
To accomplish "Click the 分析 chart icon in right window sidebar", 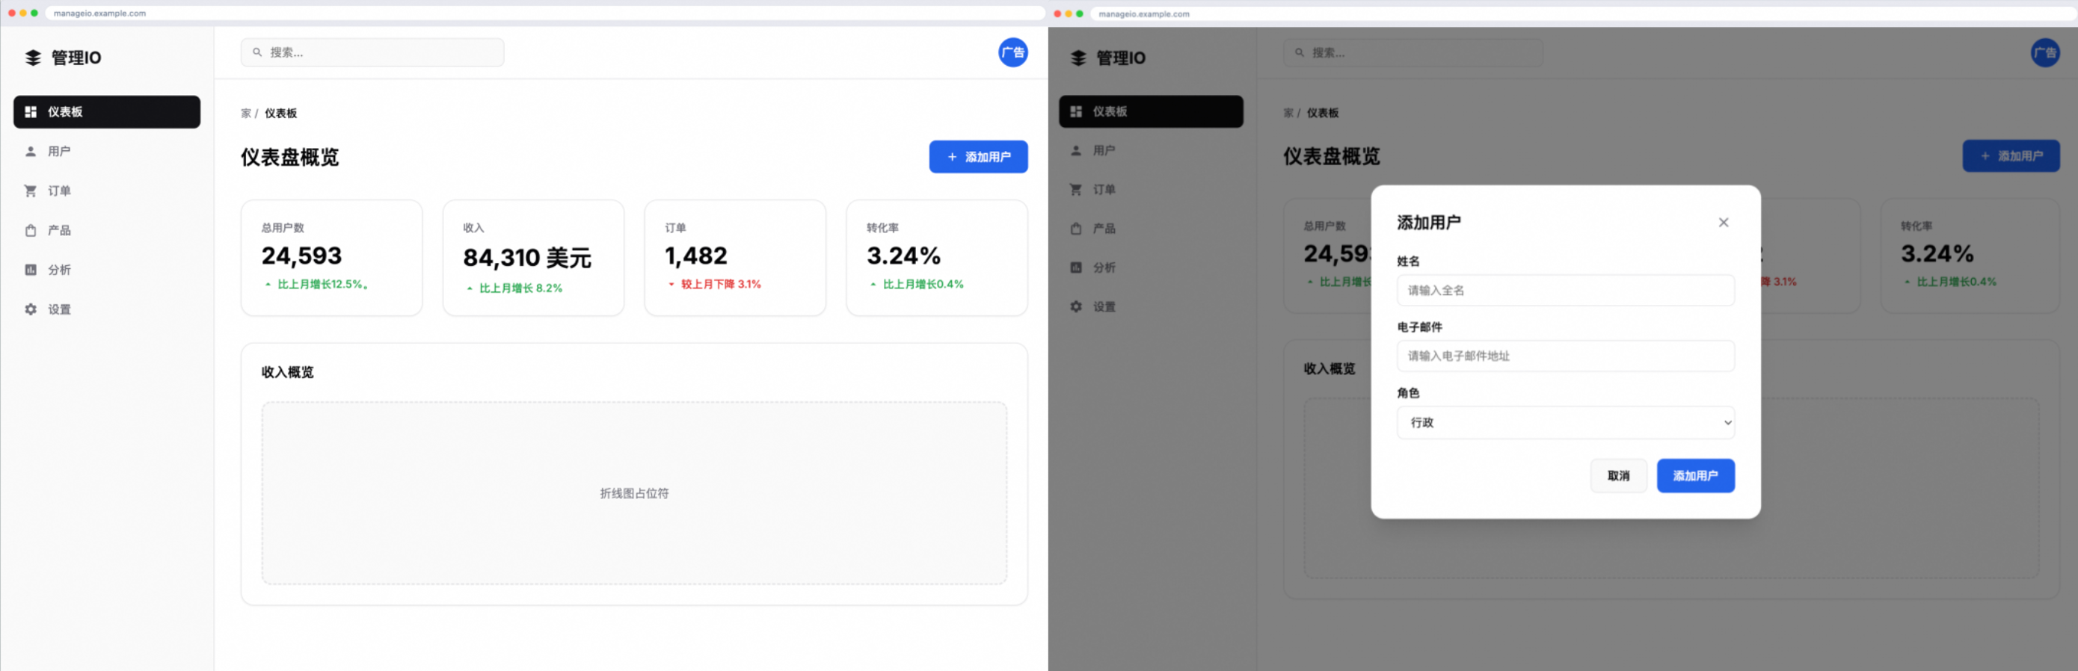I will point(1076,267).
